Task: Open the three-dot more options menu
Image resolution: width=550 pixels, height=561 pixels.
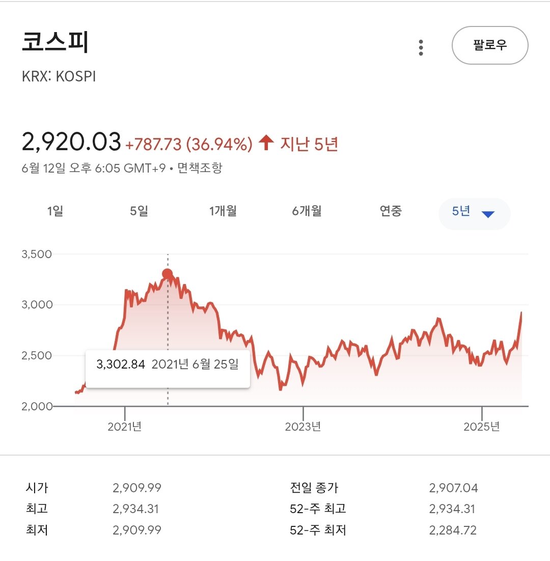Action: coord(421,47)
